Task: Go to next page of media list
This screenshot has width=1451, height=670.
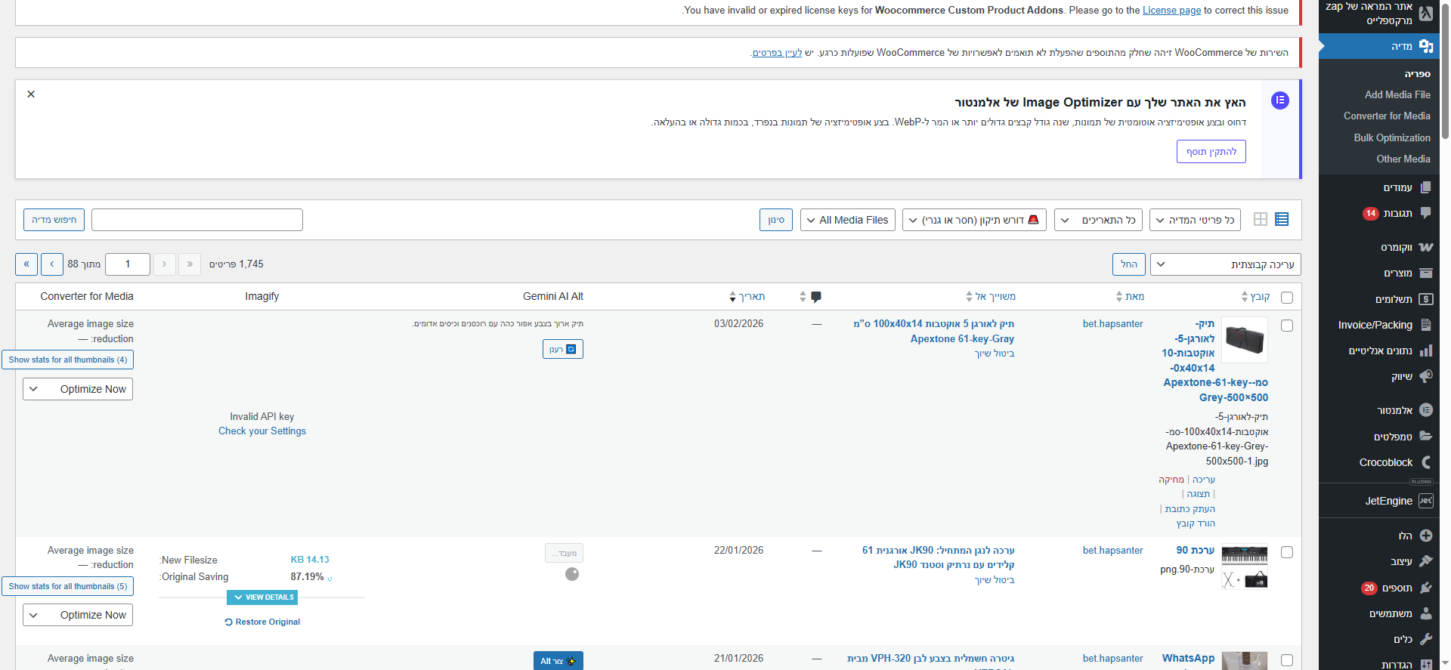Action: (x=51, y=264)
